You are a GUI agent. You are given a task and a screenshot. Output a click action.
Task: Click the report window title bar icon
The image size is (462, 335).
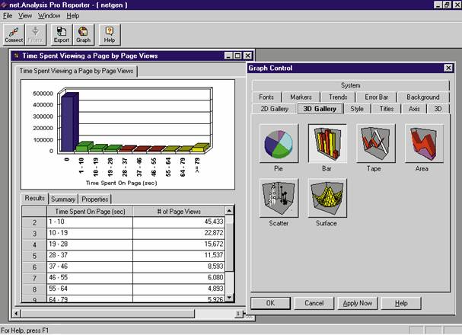tap(17, 56)
